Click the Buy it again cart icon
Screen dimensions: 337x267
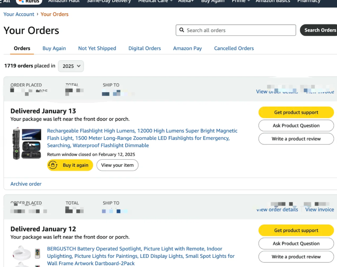53,165
